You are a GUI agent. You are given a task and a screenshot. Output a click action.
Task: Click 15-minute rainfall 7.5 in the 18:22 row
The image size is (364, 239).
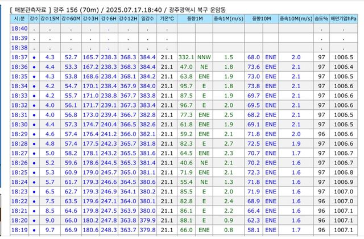click(50, 201)
